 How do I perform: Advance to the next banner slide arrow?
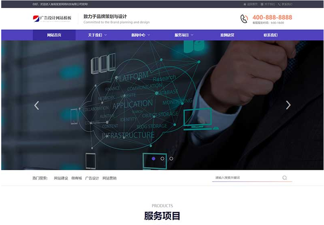pos(288,105)
